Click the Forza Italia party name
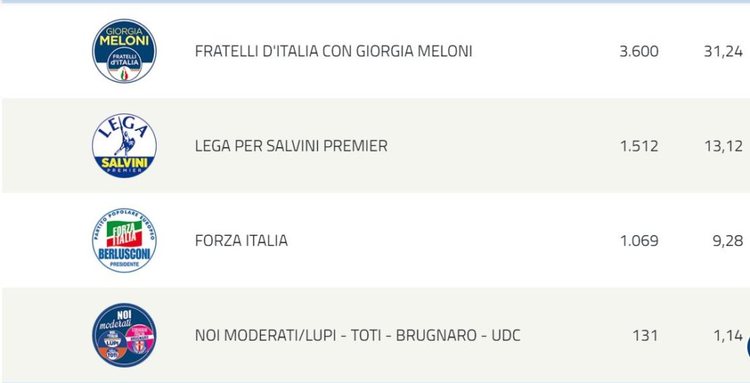Image resolution: width=750 pixels, height=383 pixels. click(241, 240)
